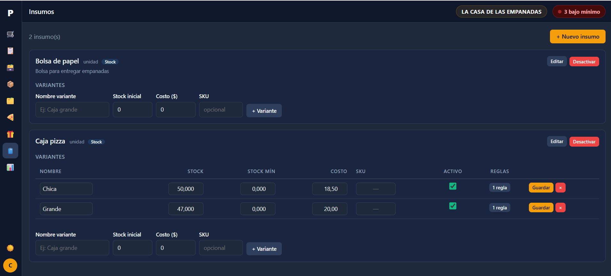Open the bar chart reports icon

[x=10, y=167]
